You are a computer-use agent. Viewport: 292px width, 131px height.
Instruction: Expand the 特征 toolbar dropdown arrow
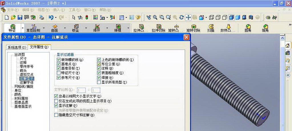pos(23,28)
